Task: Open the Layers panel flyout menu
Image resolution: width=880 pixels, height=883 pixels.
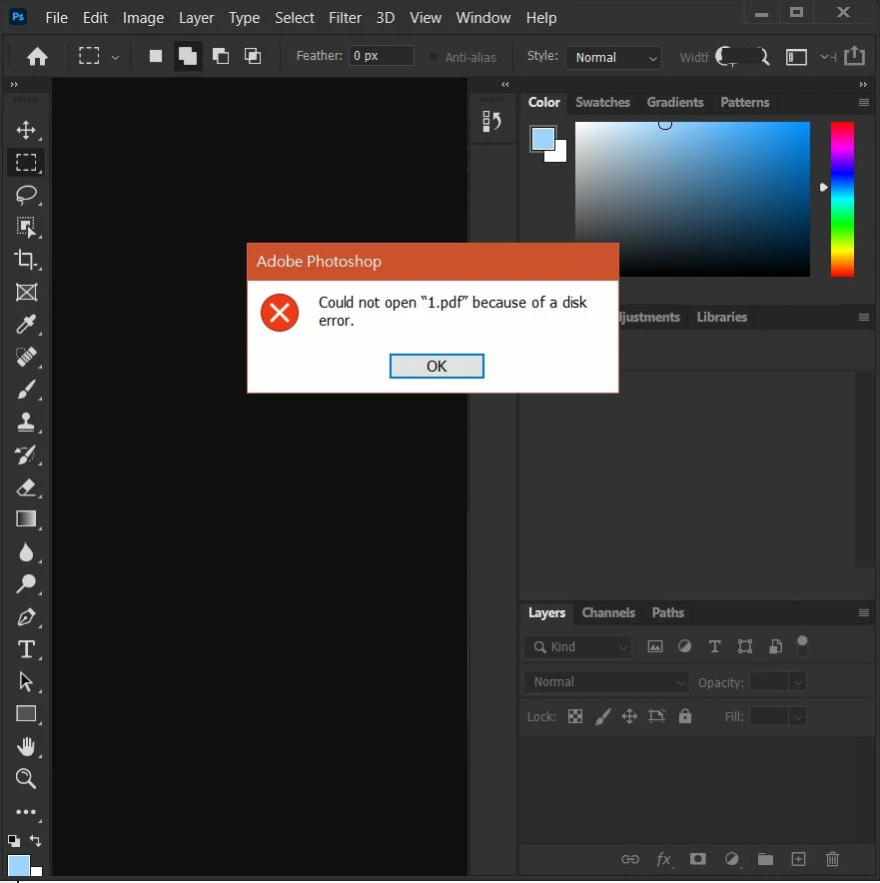Action: [x=864, y=612]
